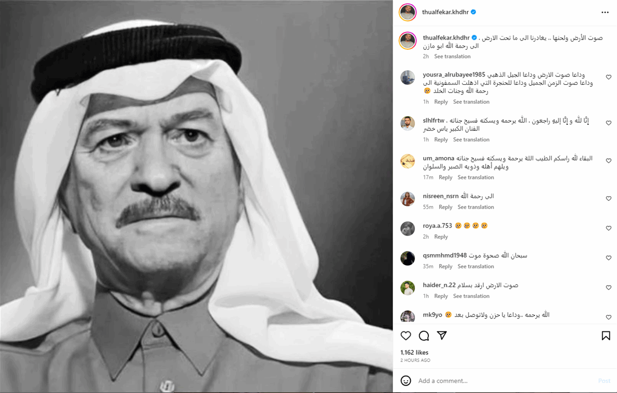This screenshot has width=617, height=393.
Task: Save the post with the bookmark icon
Action: click(606, 335)
